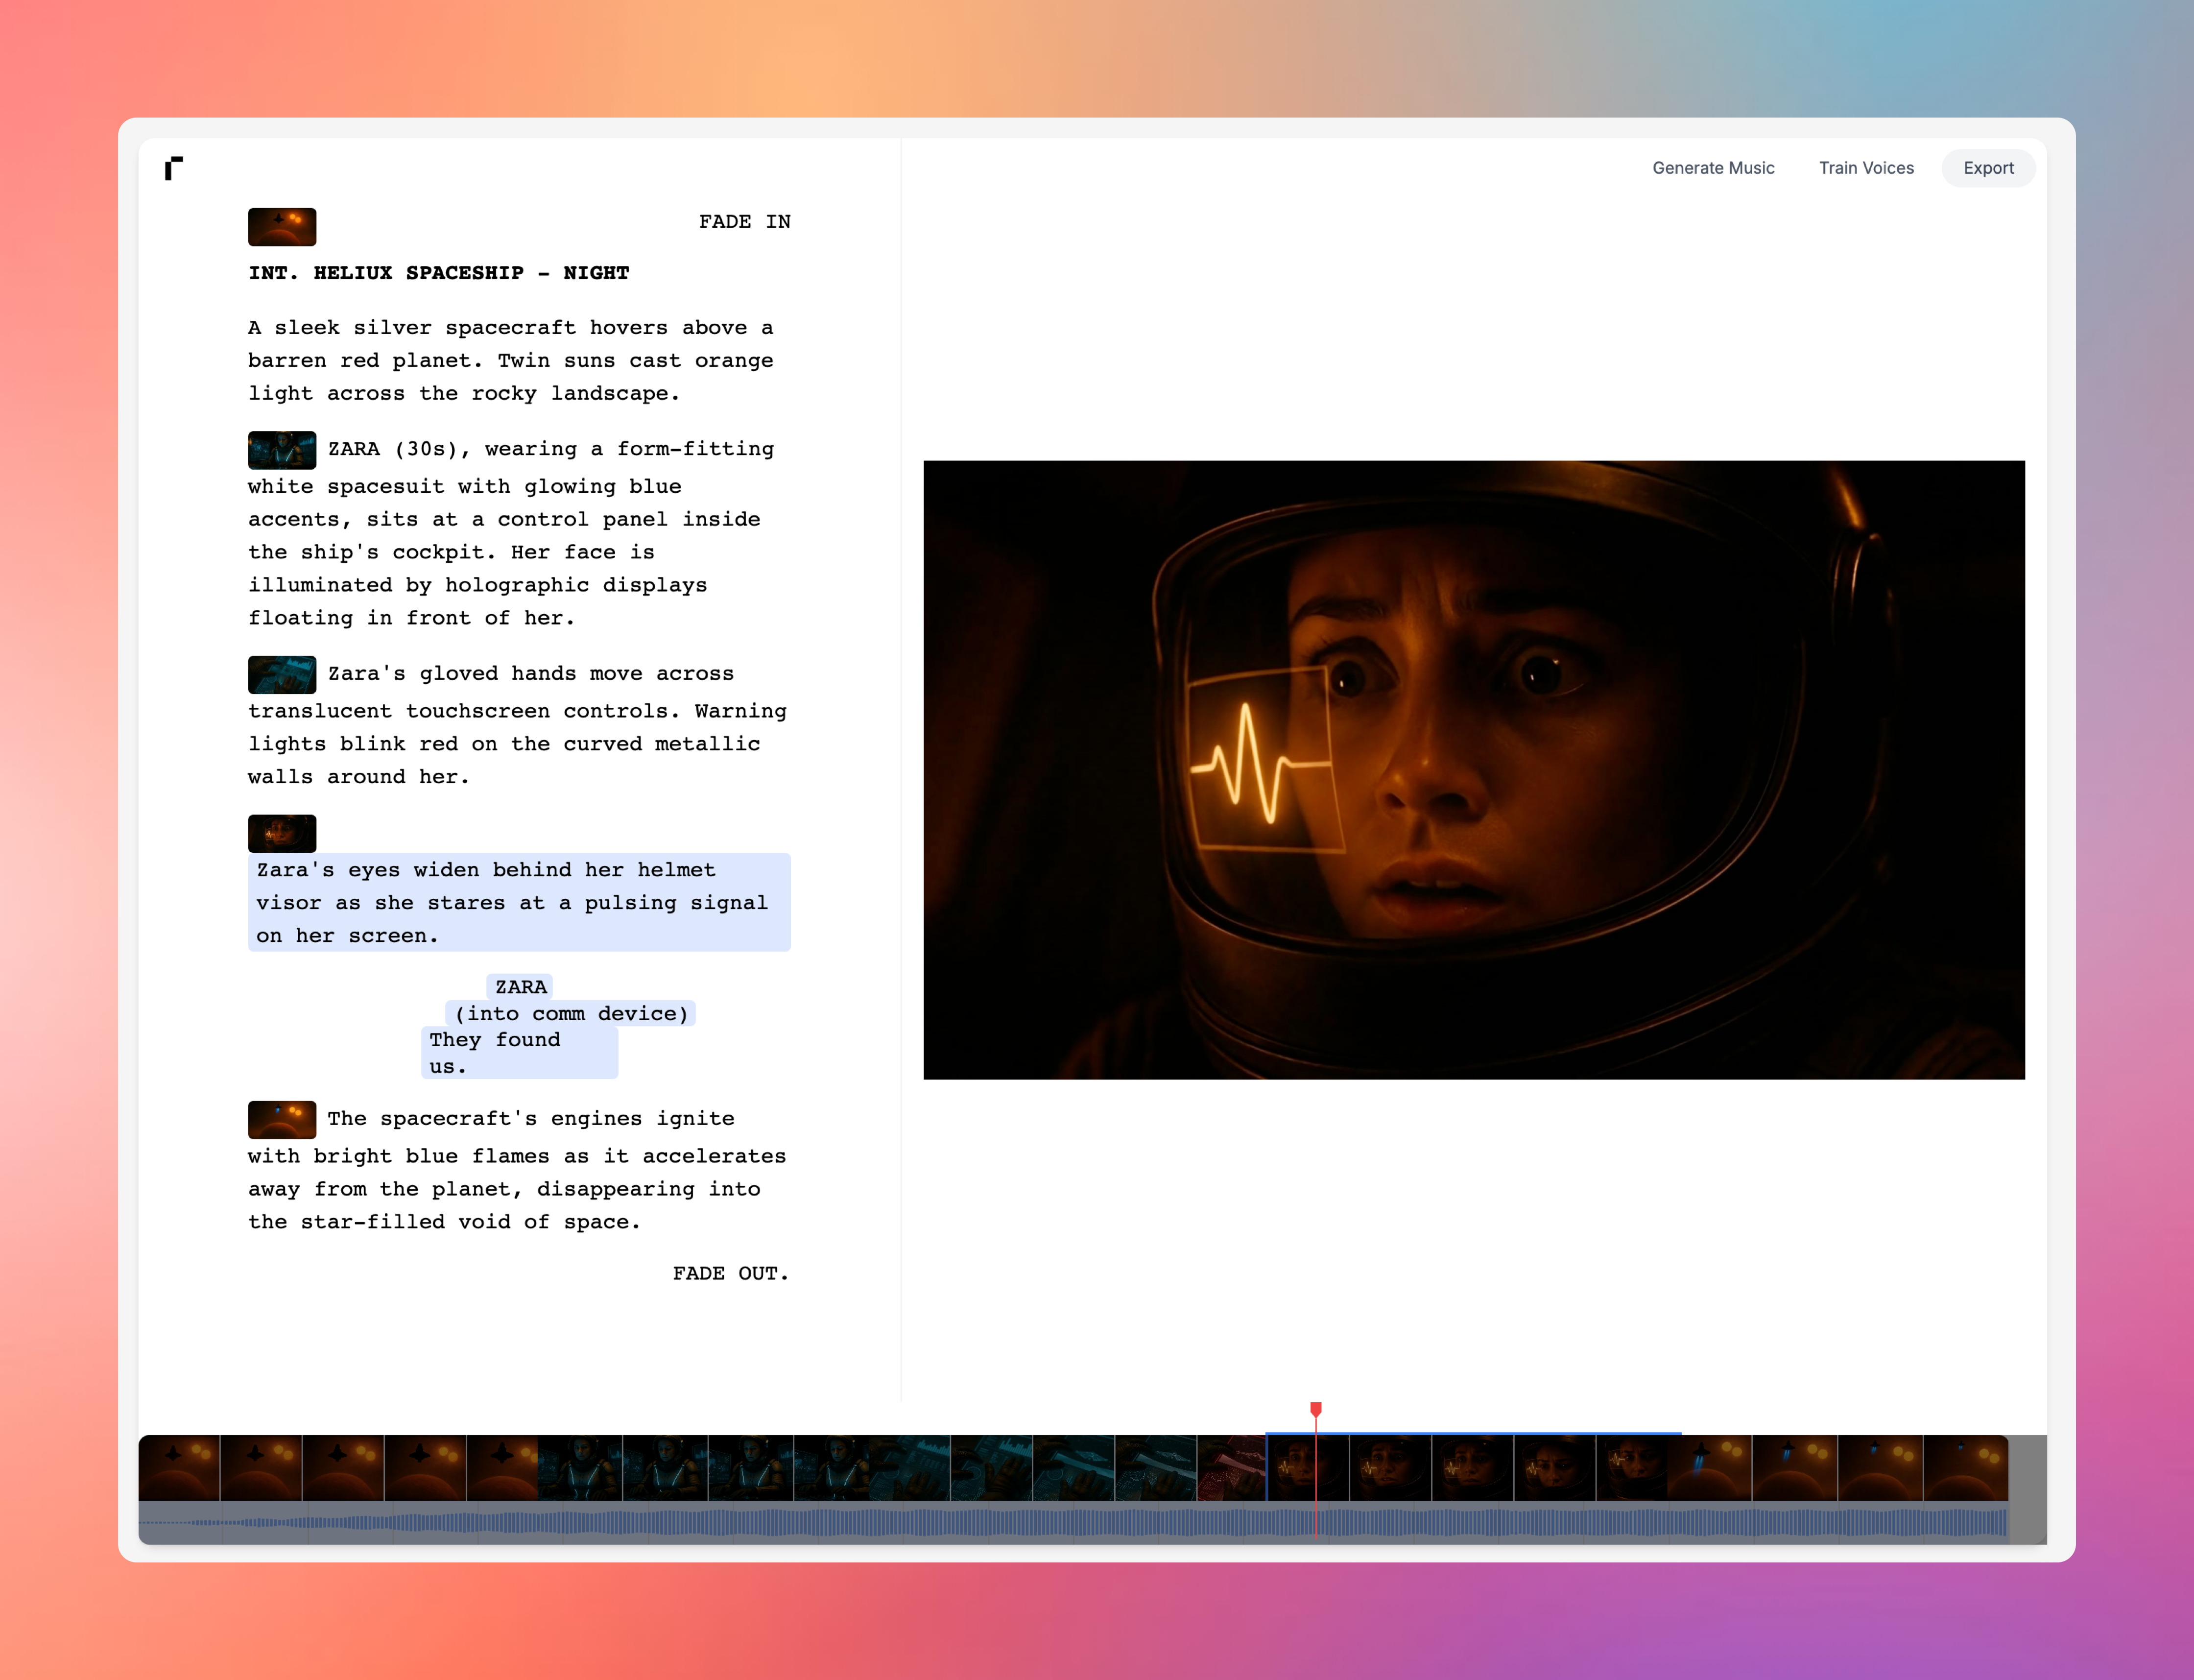
Task: Click the app logo icon at top left
Action: (174, 168)
